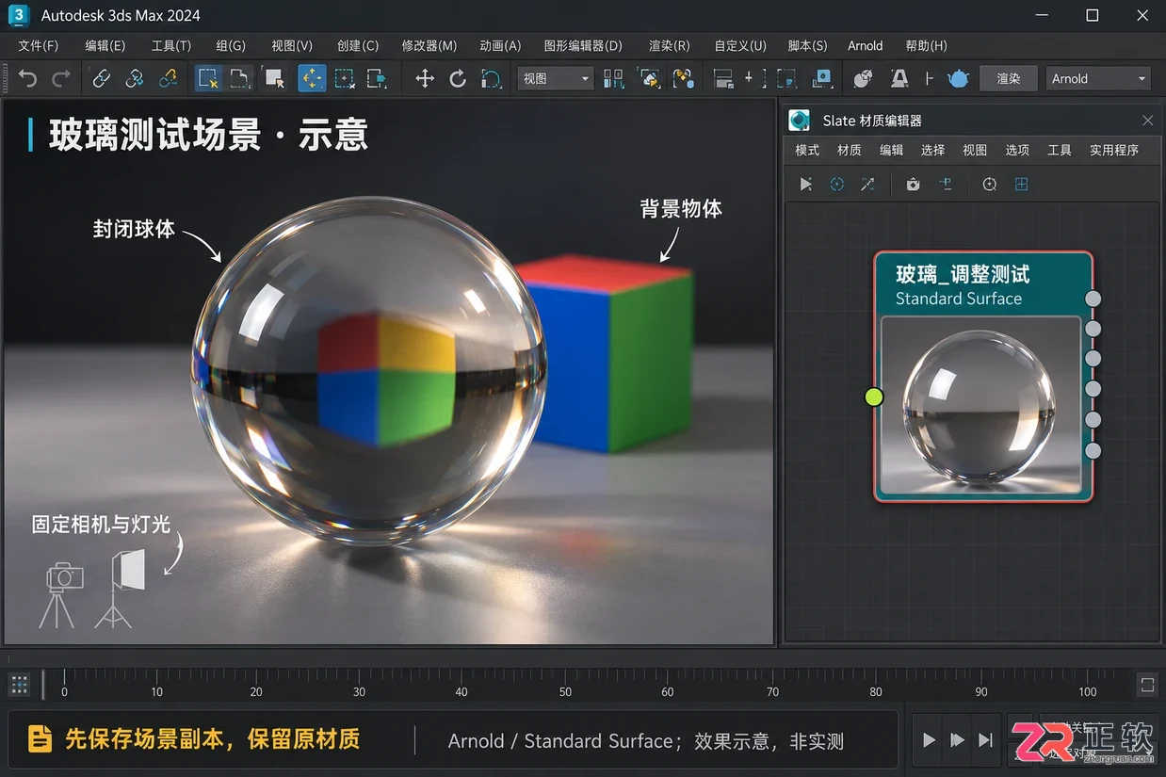Select the Select and Rotate tool

pyautogui.click(x=458, y=79)
